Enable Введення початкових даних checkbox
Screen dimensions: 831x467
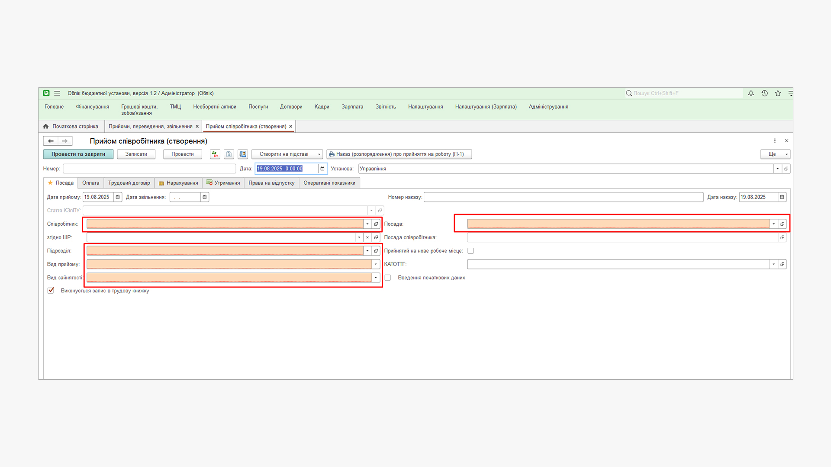tap(388, 278)
